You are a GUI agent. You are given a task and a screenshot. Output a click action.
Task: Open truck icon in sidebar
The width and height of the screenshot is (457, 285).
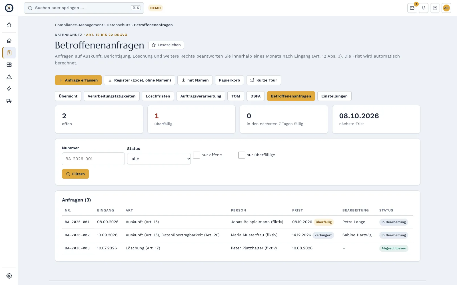tap(9, 101)
